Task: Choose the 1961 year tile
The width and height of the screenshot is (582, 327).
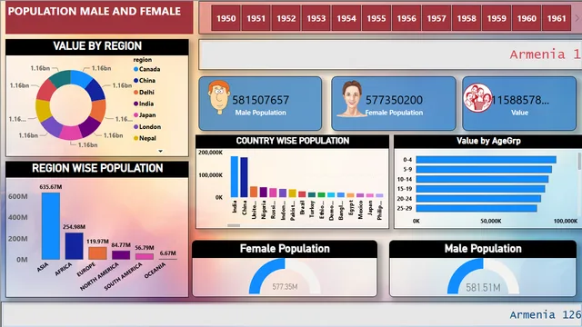Action: 557,18
